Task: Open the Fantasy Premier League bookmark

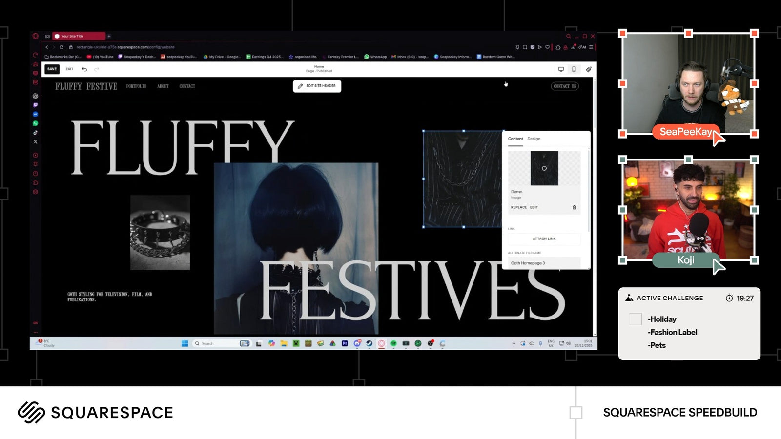Action: coord(340,57)
